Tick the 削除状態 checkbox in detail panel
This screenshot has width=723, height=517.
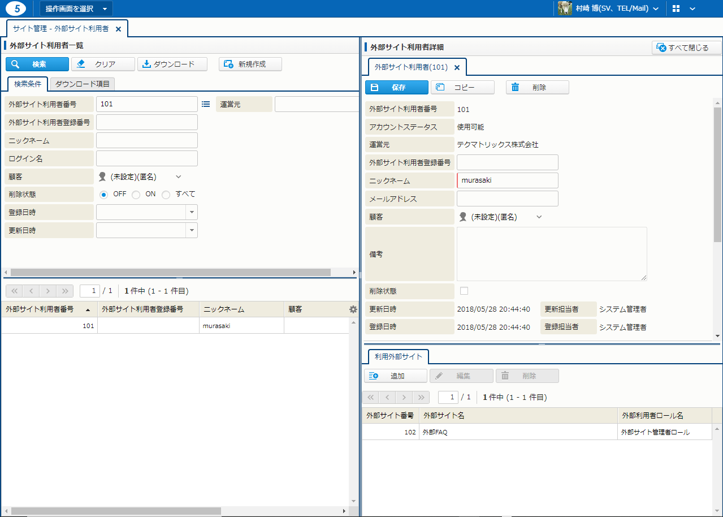(x=464, y=291)
